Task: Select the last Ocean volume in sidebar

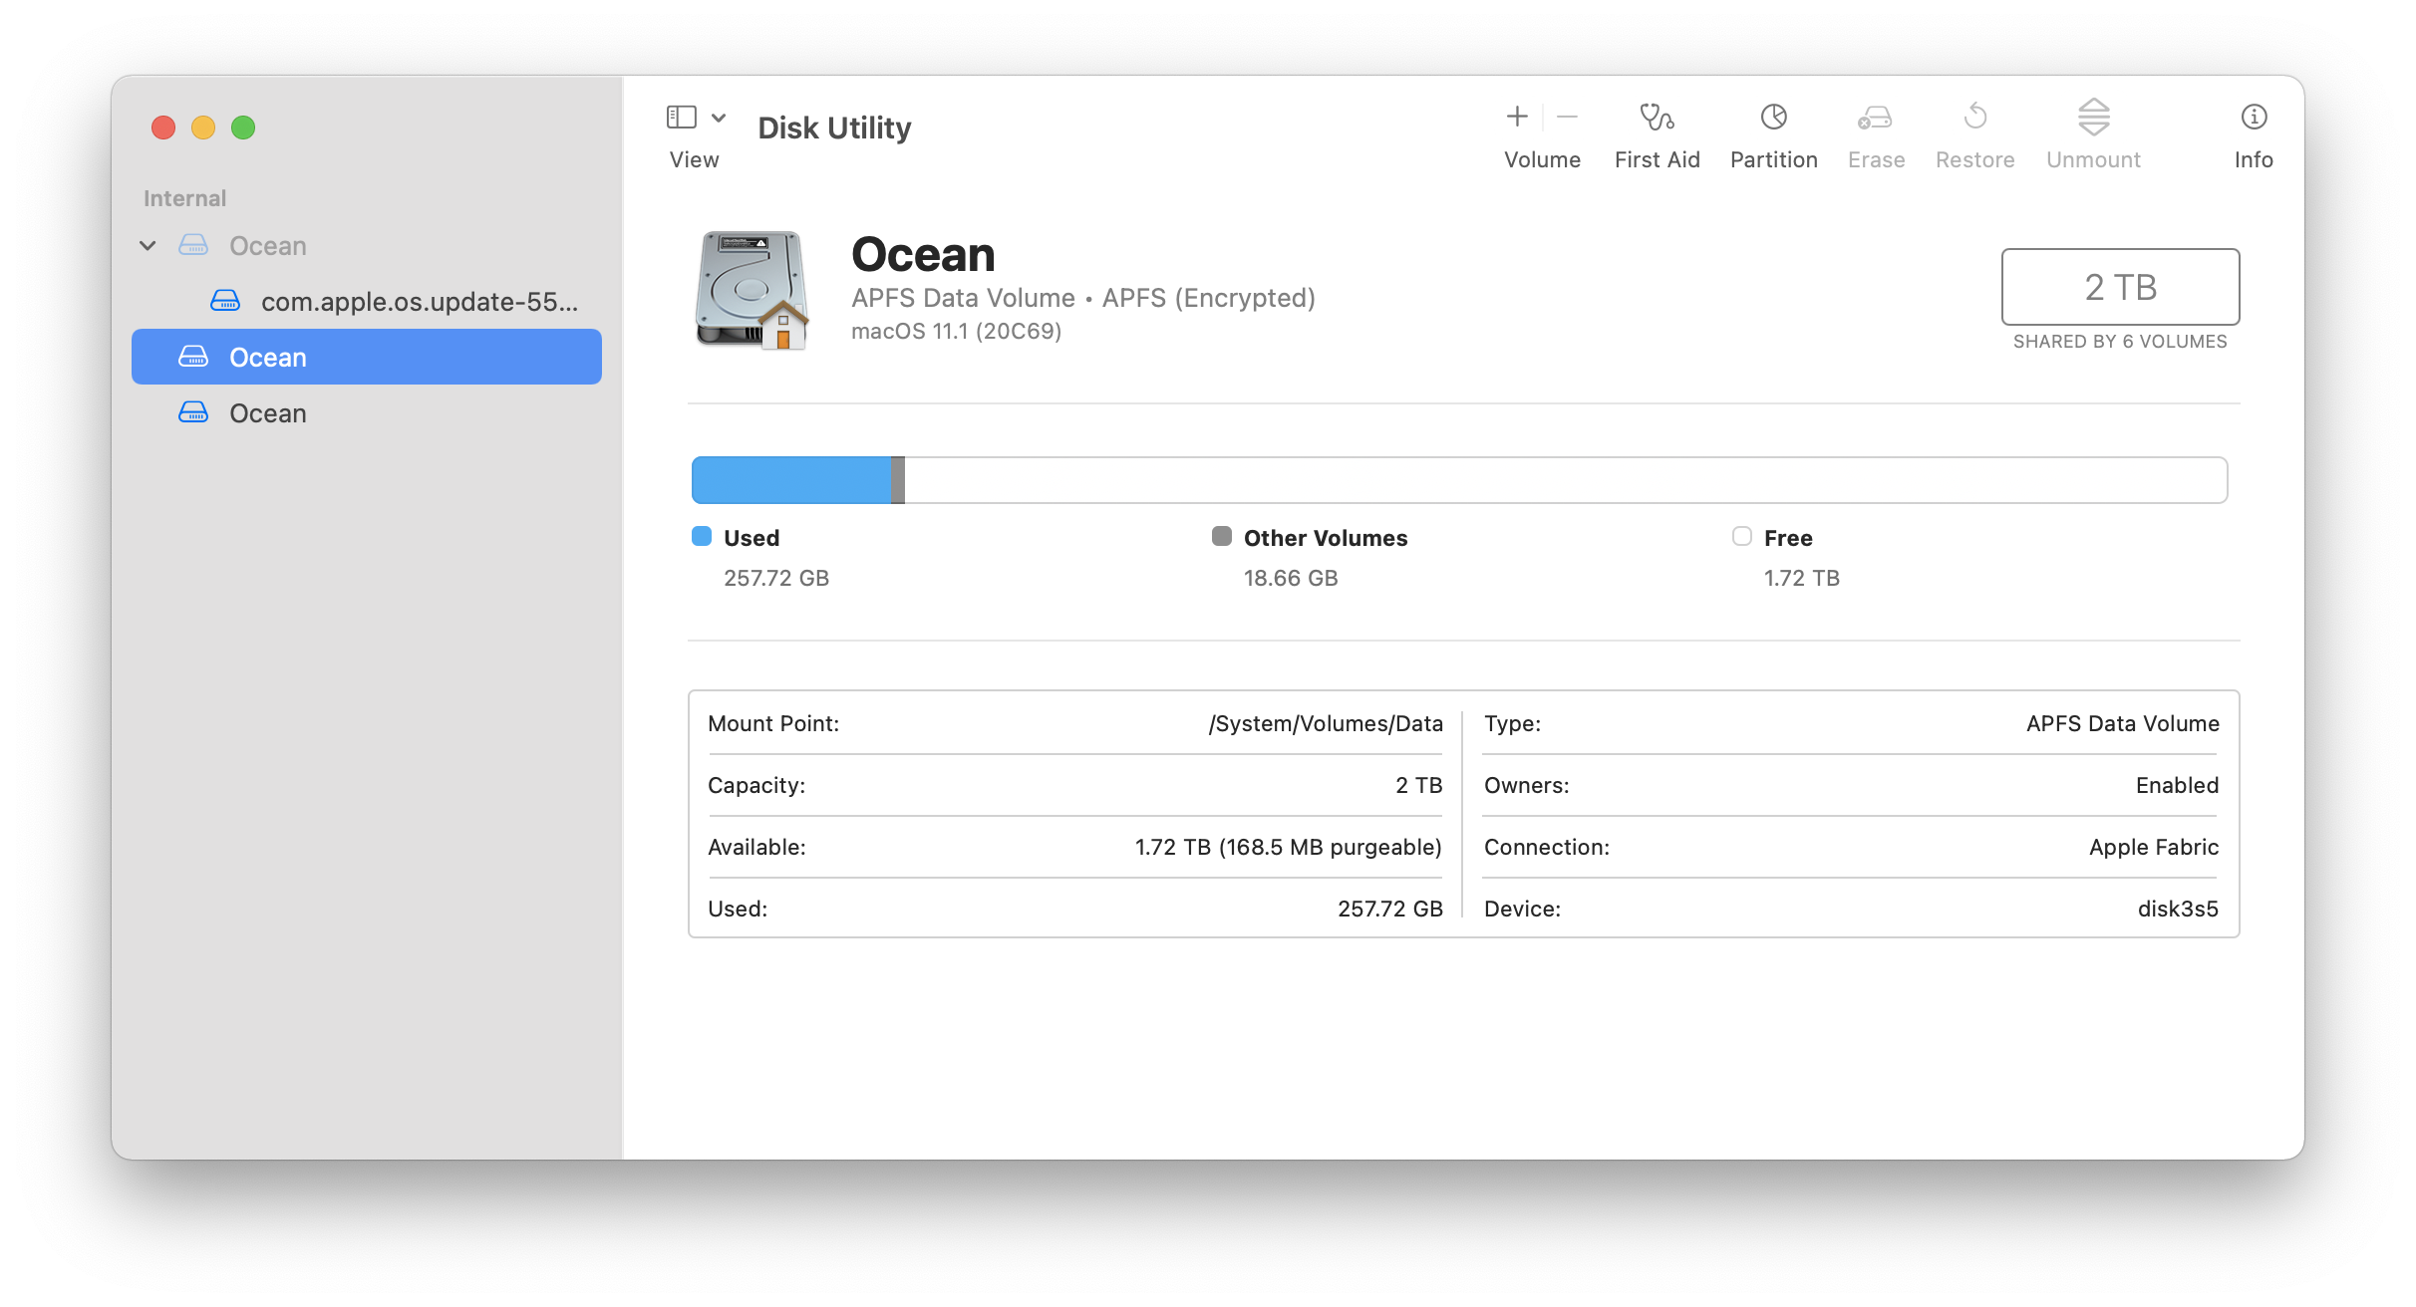Action: [x=267, y=413]
